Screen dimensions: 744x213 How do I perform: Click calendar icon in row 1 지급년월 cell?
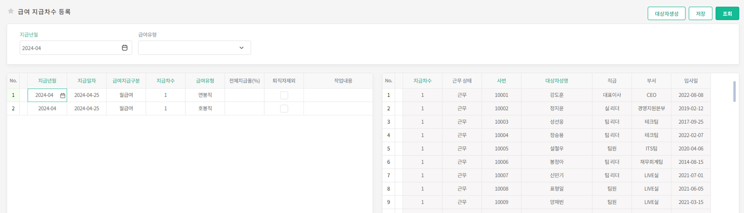(63, 96)
